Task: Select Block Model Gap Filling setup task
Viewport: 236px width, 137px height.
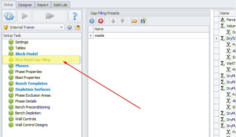Action: pos(37,60)
